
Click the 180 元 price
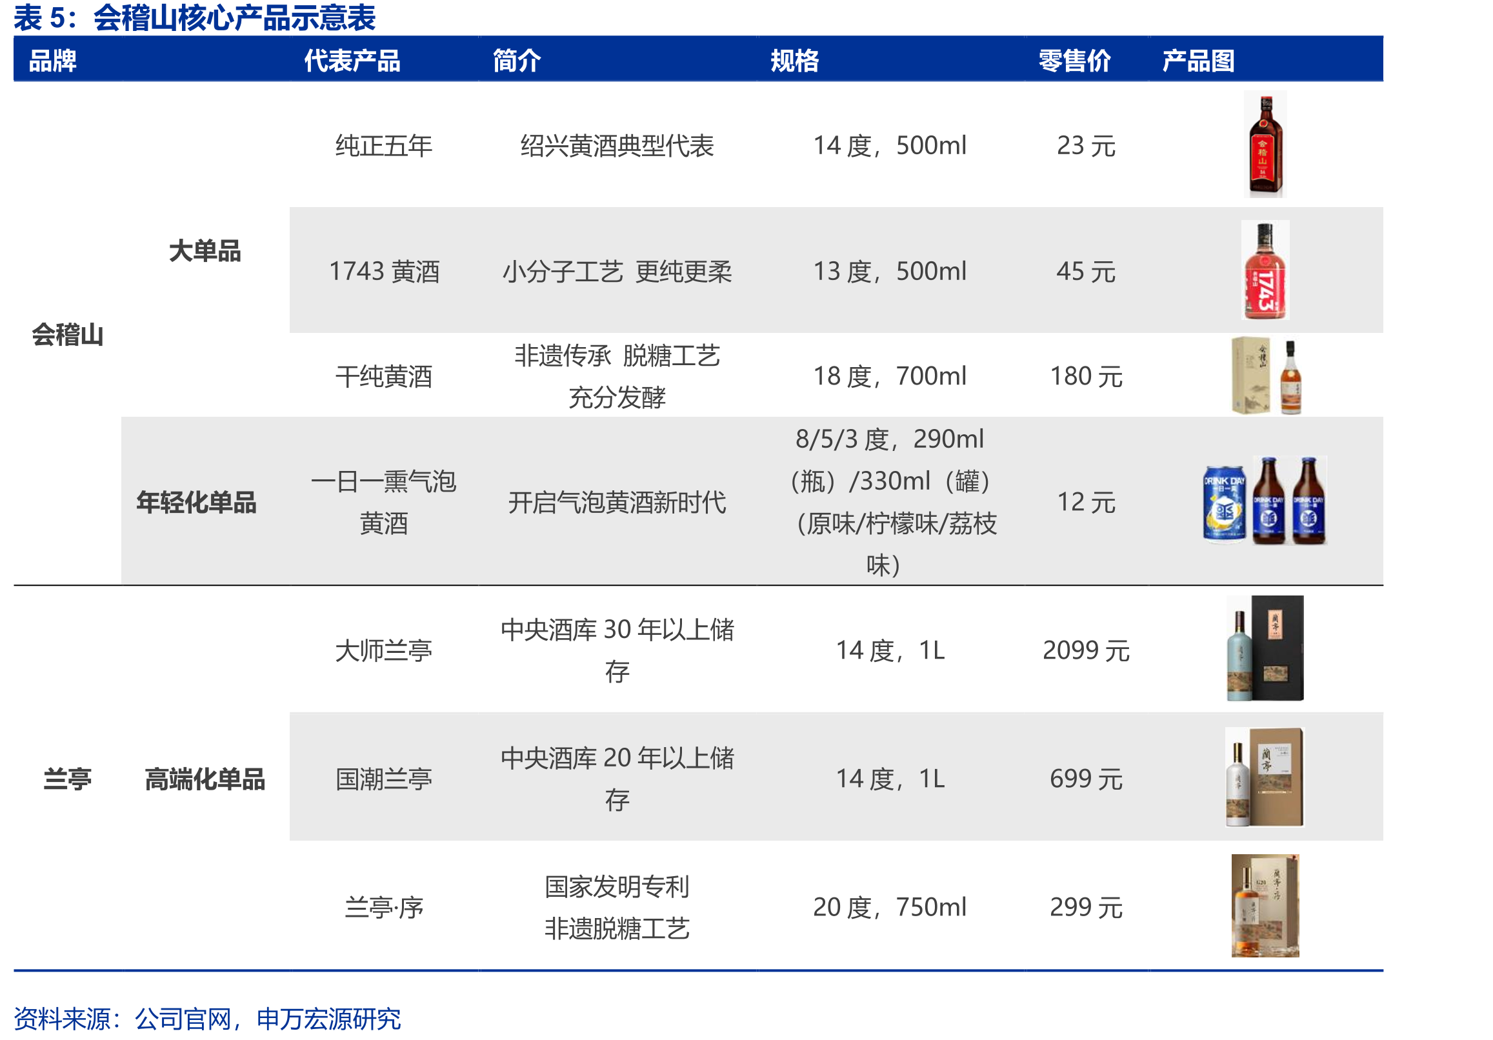(1086, 376)
